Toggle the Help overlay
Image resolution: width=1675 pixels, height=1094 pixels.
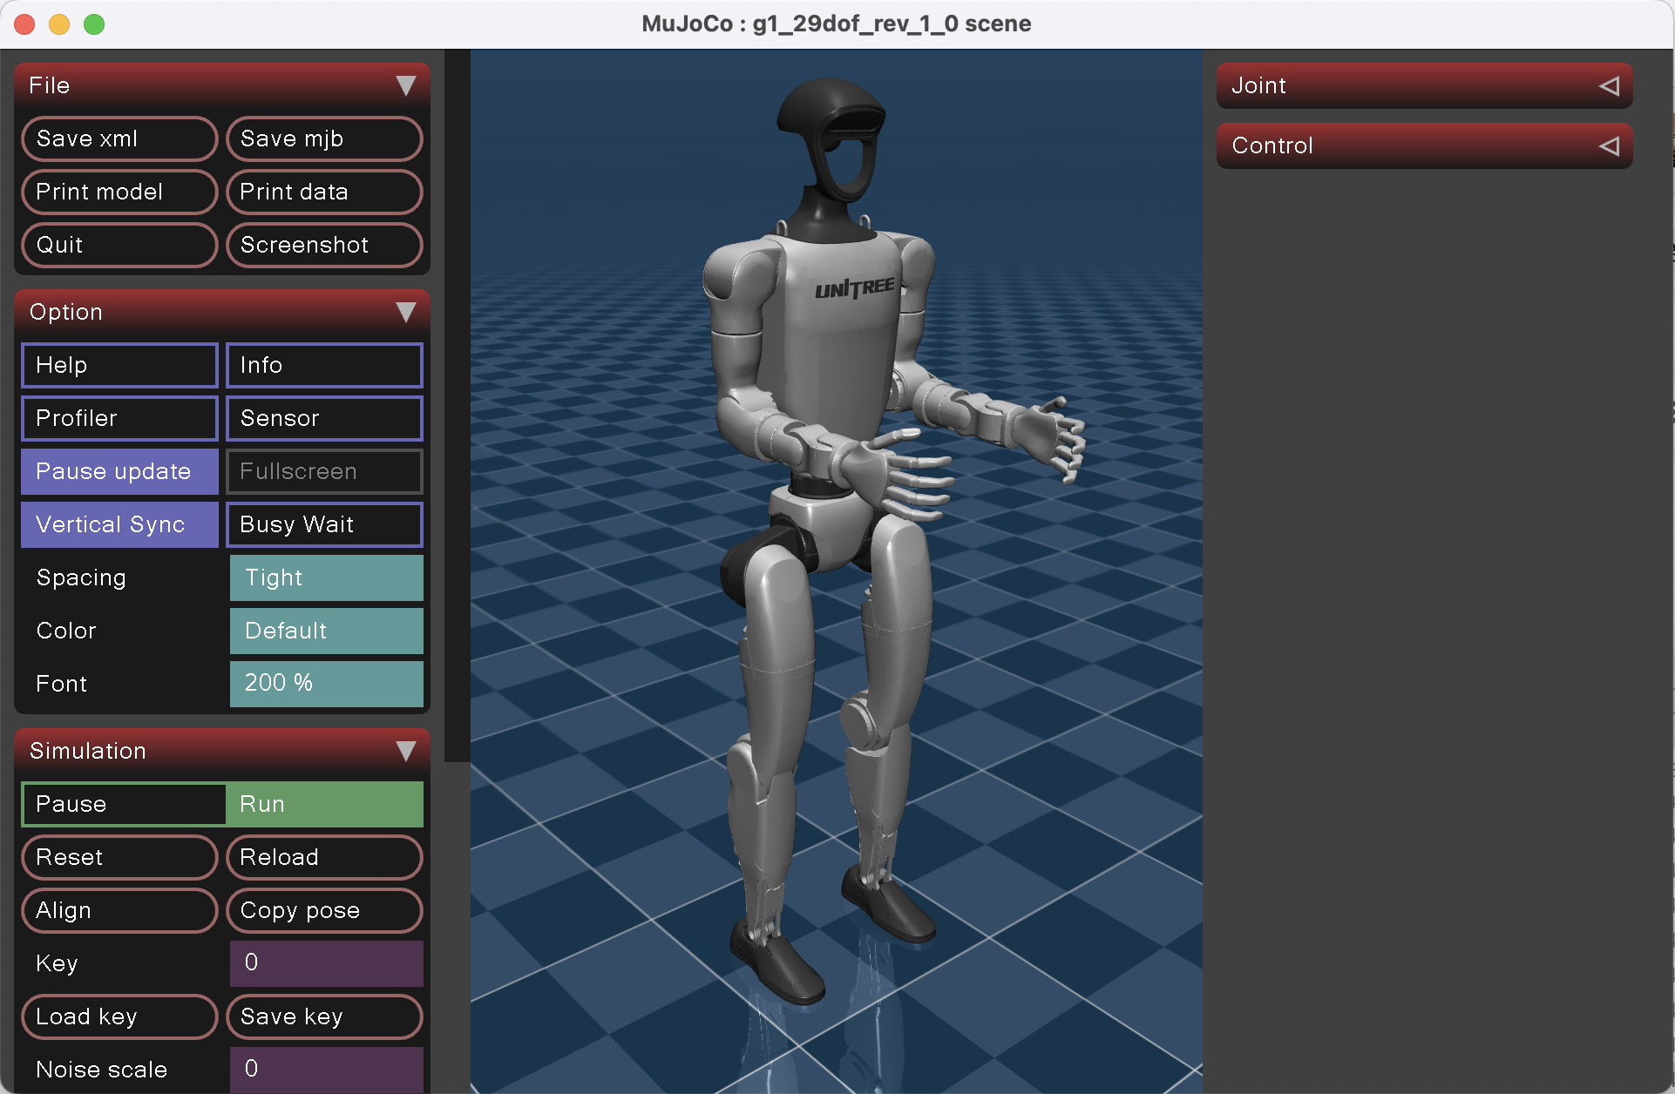[x=119, y=365]
